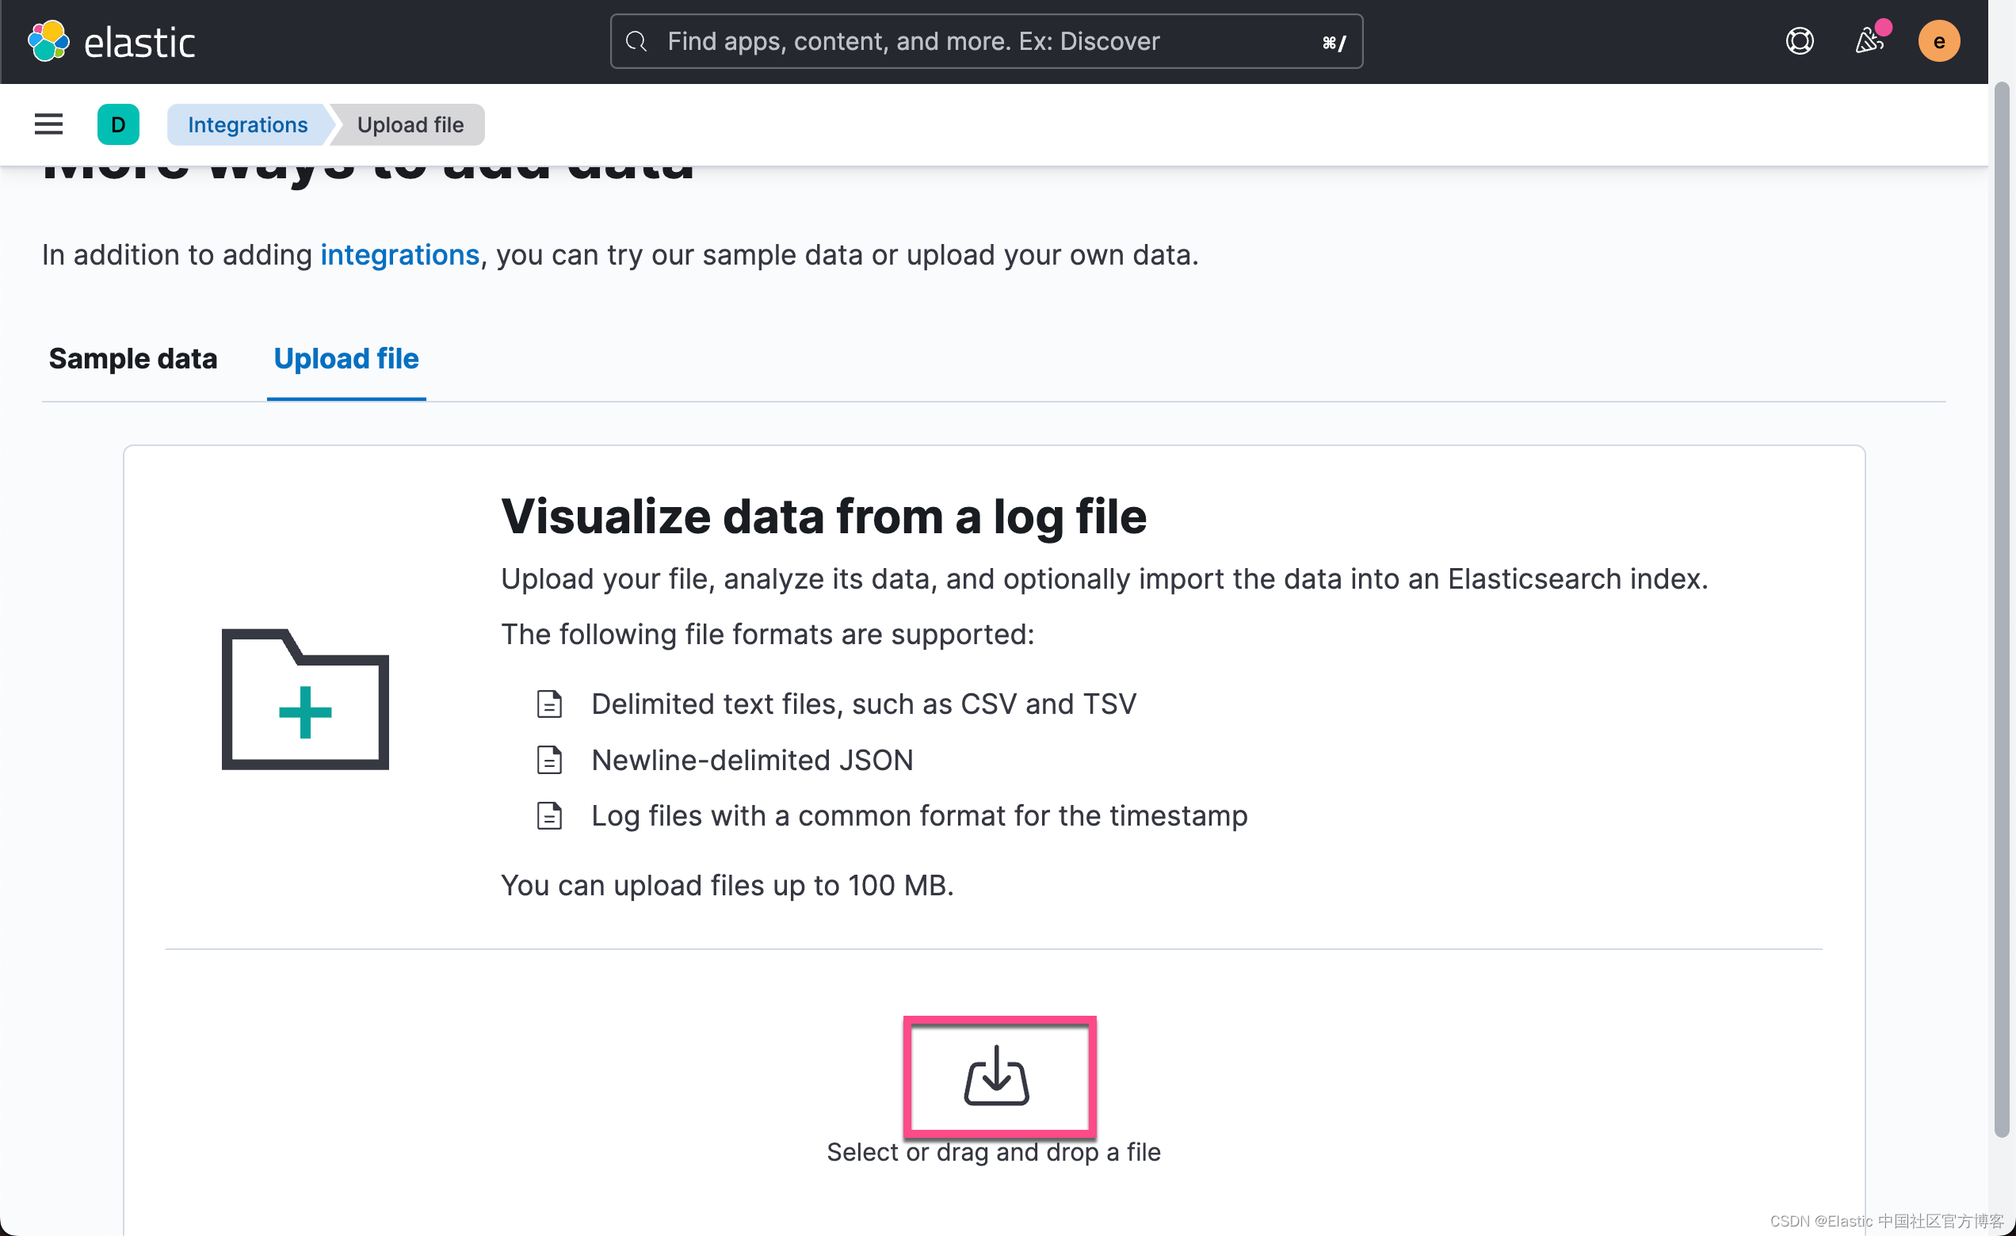Click the Upload file breadcrumb
Viewport: 2016px width, 1236px height.
coord(409,124)
